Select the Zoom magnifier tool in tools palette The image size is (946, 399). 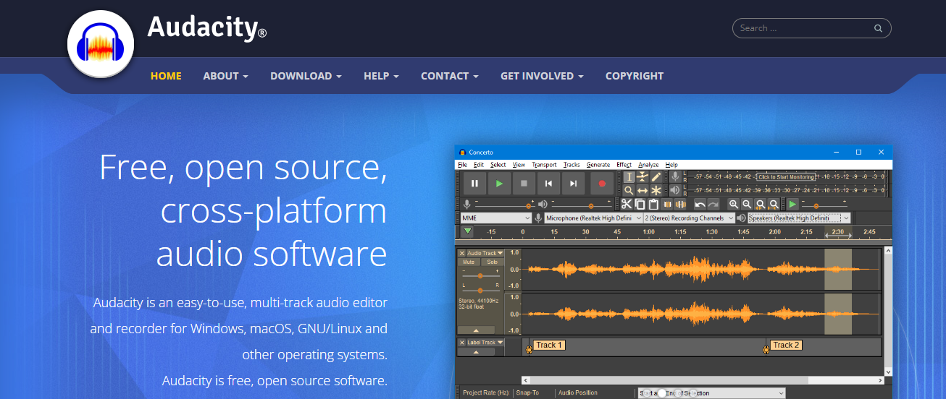tap(629, 190)
